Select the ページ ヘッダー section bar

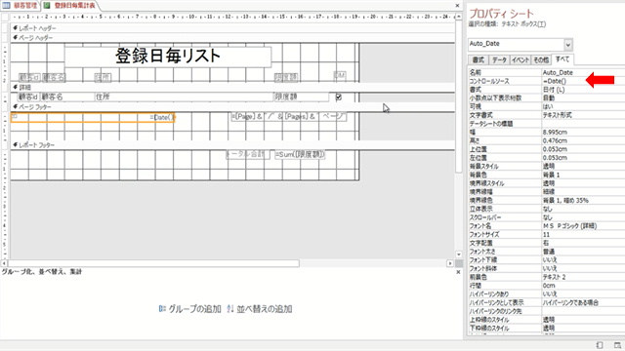[232, 38]
